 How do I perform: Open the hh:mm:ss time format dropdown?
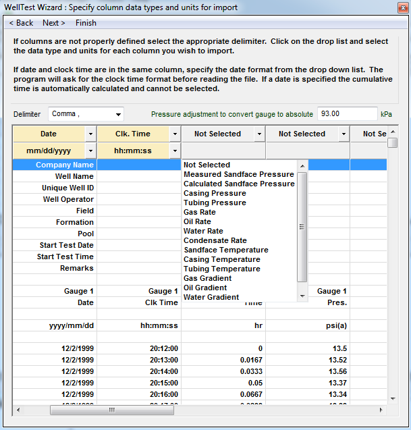point(175,151)
